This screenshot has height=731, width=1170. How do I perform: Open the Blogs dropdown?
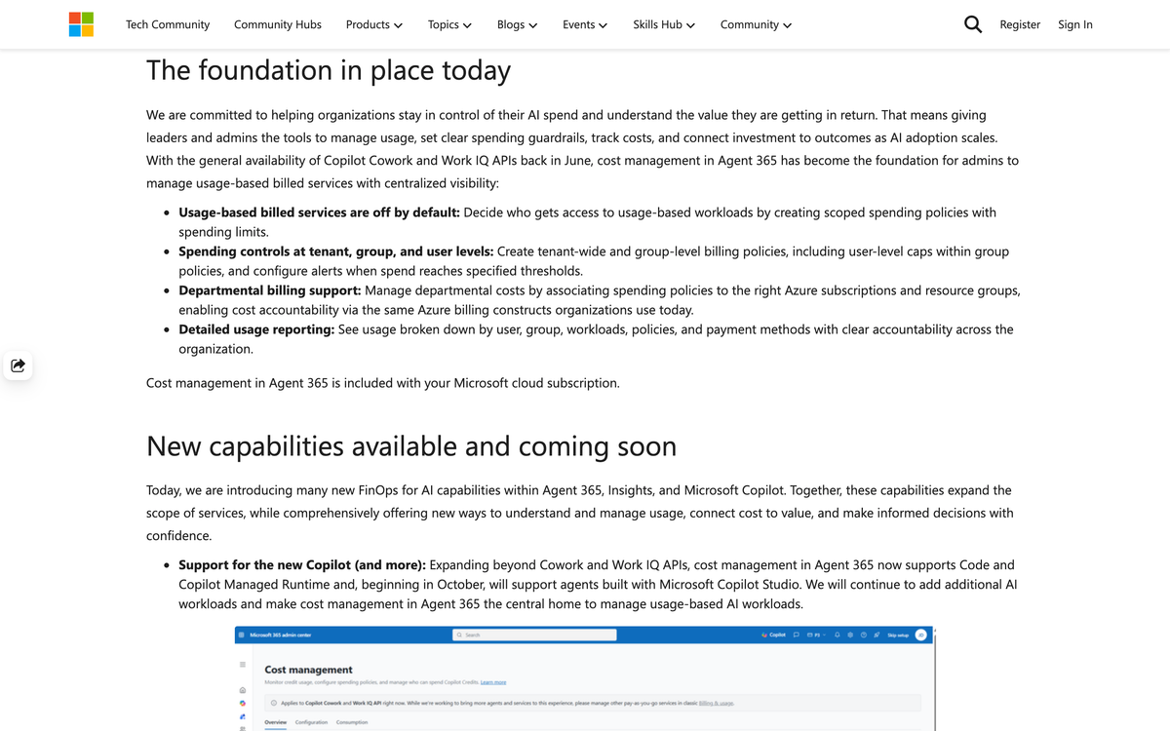click(x=517, y=24)
